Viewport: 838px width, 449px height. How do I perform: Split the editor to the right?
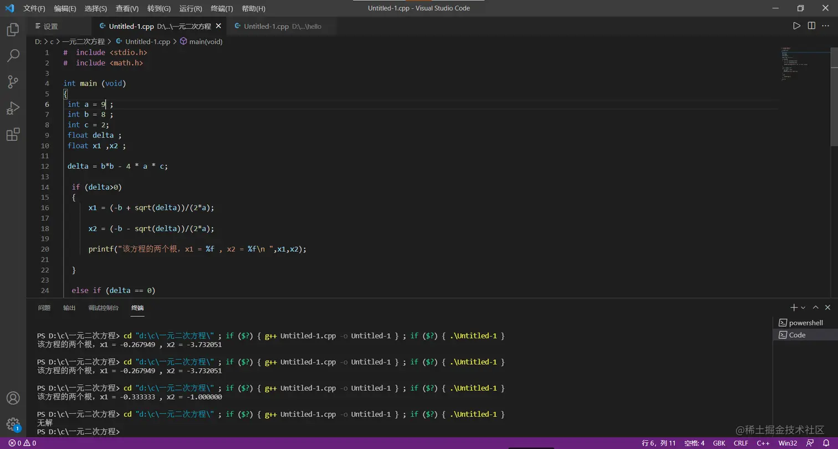811,26
